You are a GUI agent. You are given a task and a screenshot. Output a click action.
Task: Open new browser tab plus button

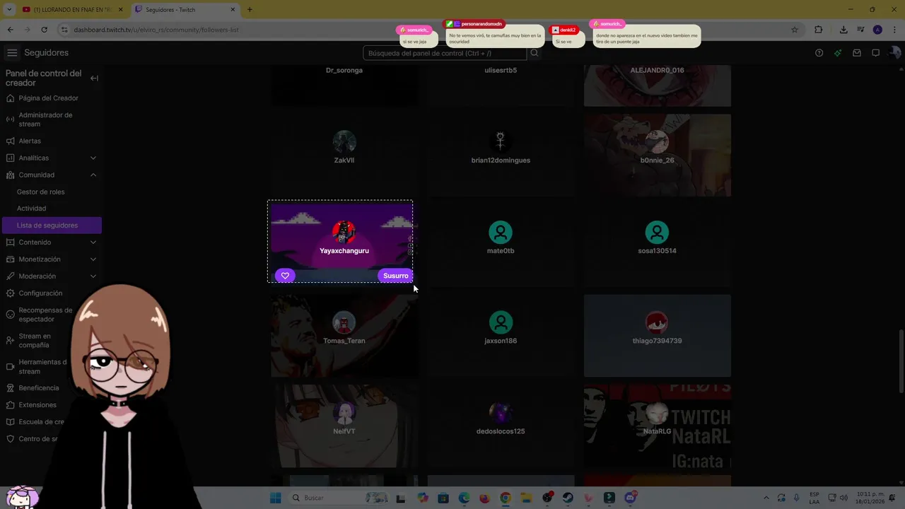point(250,9)
